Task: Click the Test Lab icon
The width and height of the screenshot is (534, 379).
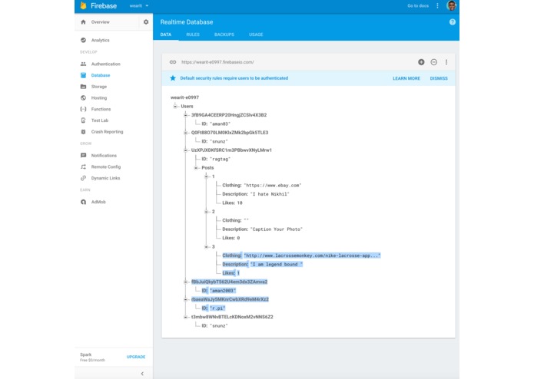Action: coord(83,120)
